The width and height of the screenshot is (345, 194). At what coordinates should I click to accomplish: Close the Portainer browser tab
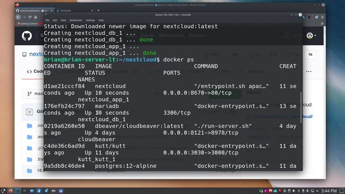(92, 10)
